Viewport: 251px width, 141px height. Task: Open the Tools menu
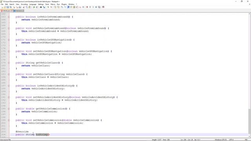(47, 4)
